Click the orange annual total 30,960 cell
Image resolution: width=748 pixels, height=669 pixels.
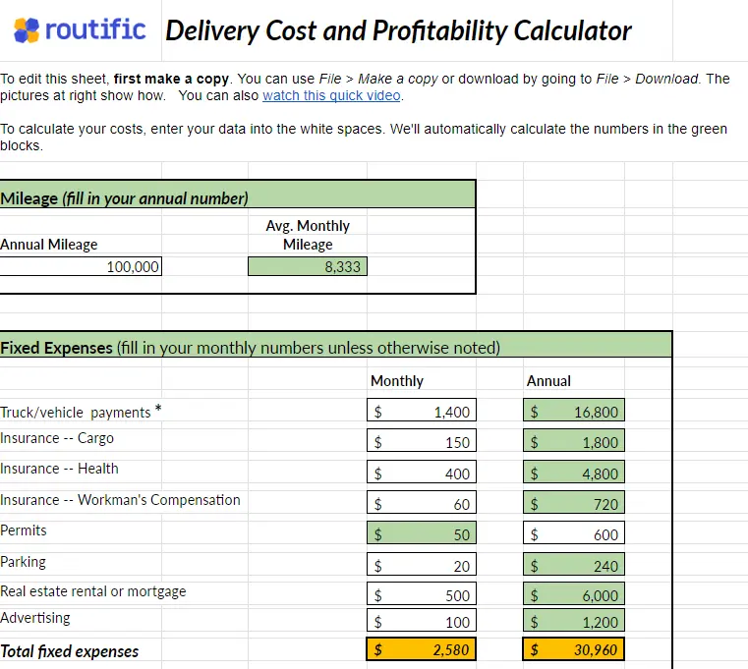tap(574, 649)
